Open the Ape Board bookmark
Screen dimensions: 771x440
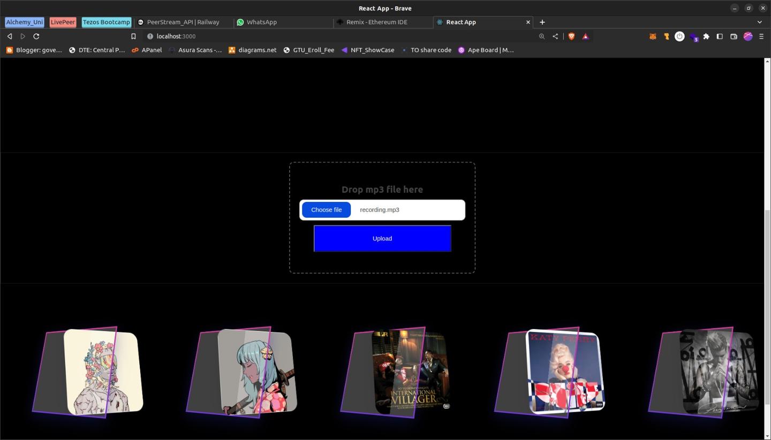coord(486,50)
